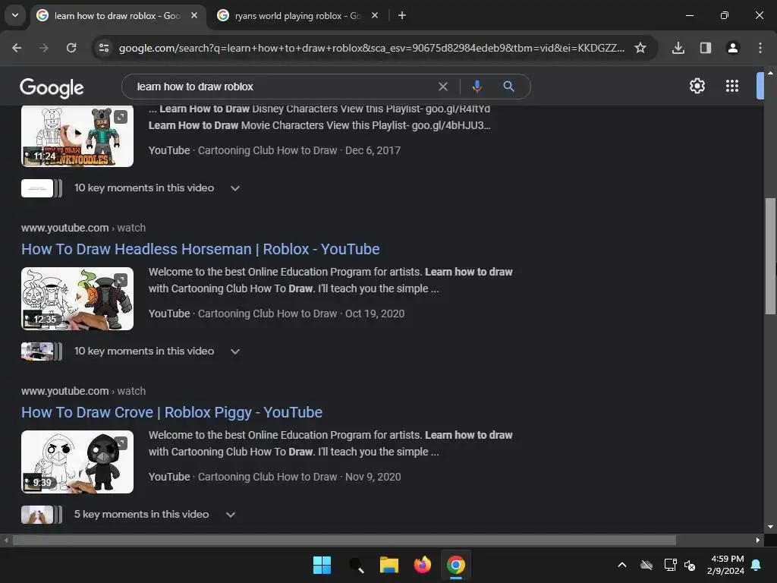The height and width of the screenshot is (583, 777).
Task: Click expand icon on Crove thumbnail
Action: click(x=121, y=443)
